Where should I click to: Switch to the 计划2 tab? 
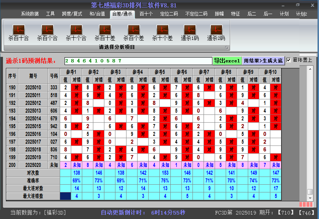[302, 14]
